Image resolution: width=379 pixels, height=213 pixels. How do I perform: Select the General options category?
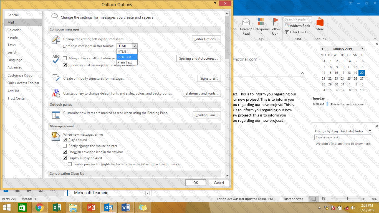tap(23, 15)
